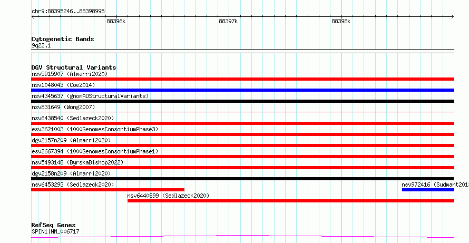This screenshot has height=243, width=469.
Task: Click the nsv972416 (Sudmant2013) blue bar
Action: (x=428, y=190)
